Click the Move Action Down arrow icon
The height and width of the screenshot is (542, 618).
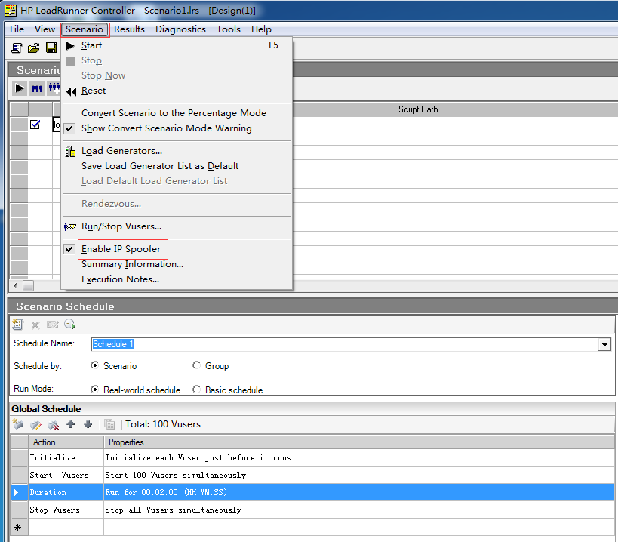[x=88, y=424]
